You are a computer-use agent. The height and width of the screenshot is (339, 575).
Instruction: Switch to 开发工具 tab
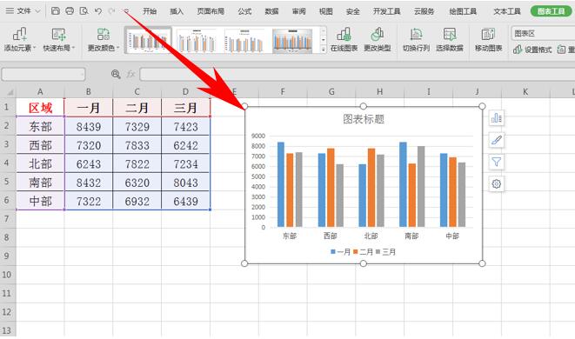[386, 11]
